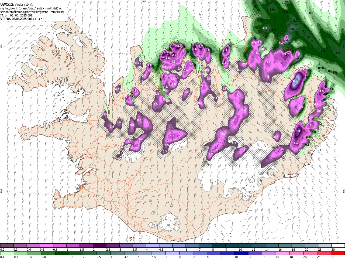
Task: Click the 12 indigo-purple rain legend swatch
Action: pos(255,253)
